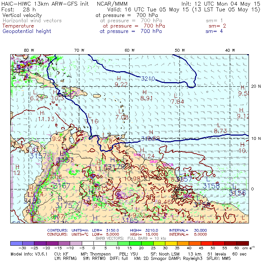The width and height of the screenshot is (262, 262).
Task: Click the '51 levels' model info text
Action: pos(217,254)
